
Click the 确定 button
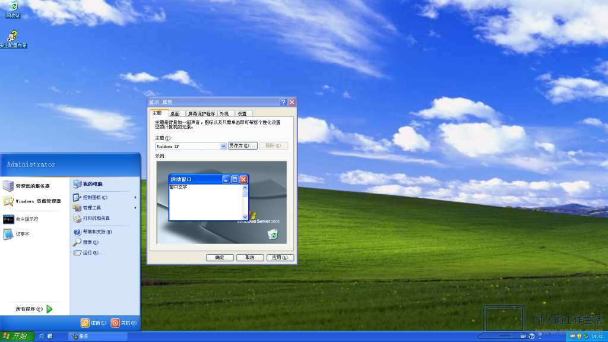pos(220,258)
